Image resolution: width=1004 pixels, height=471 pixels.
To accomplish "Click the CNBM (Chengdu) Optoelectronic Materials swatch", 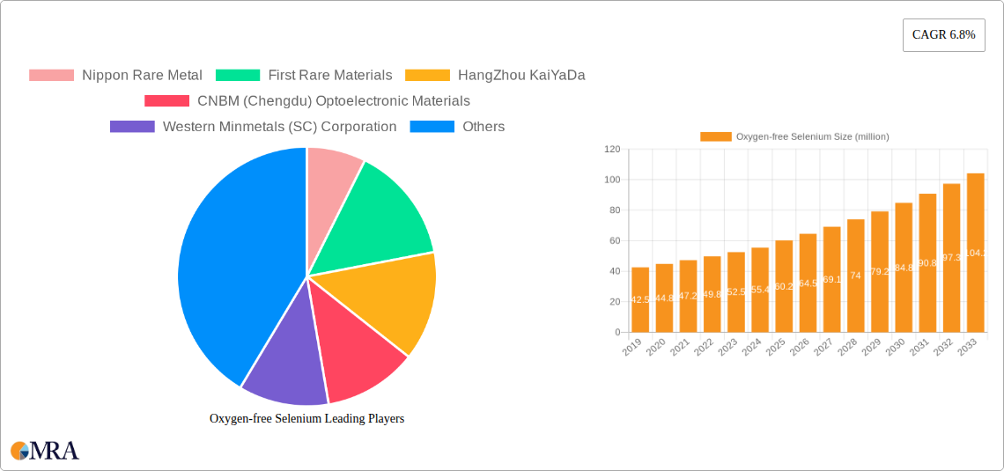I will click(x=167, y=101).
